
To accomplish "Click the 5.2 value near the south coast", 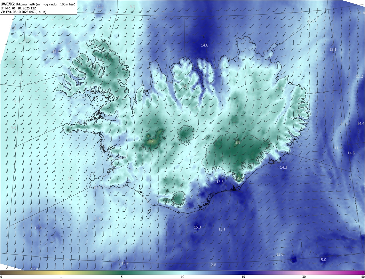I will (x=166, y=201).
